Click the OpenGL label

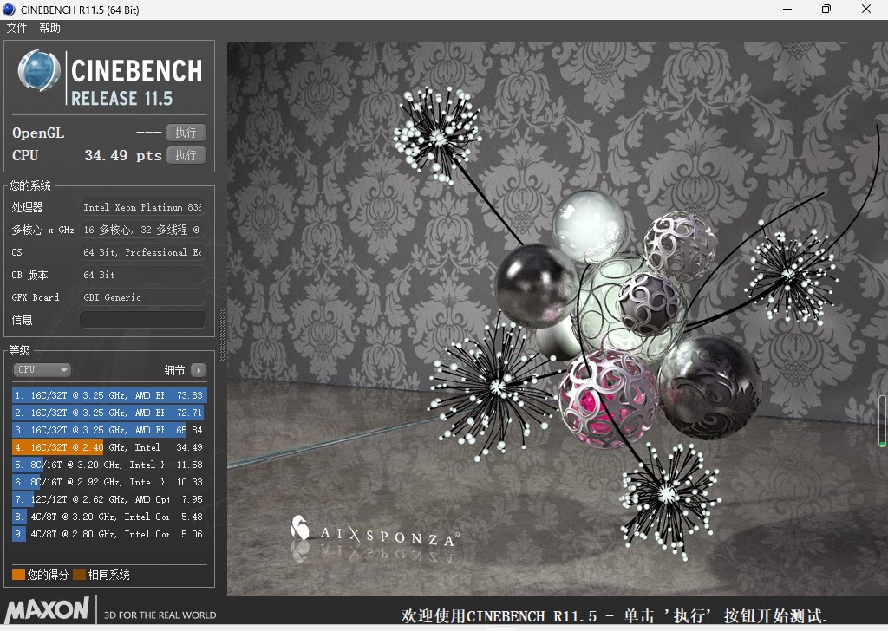[x=38, y=133]
